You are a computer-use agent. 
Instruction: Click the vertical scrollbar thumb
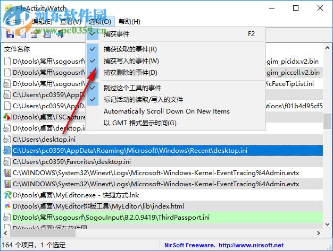pos(327,121)
